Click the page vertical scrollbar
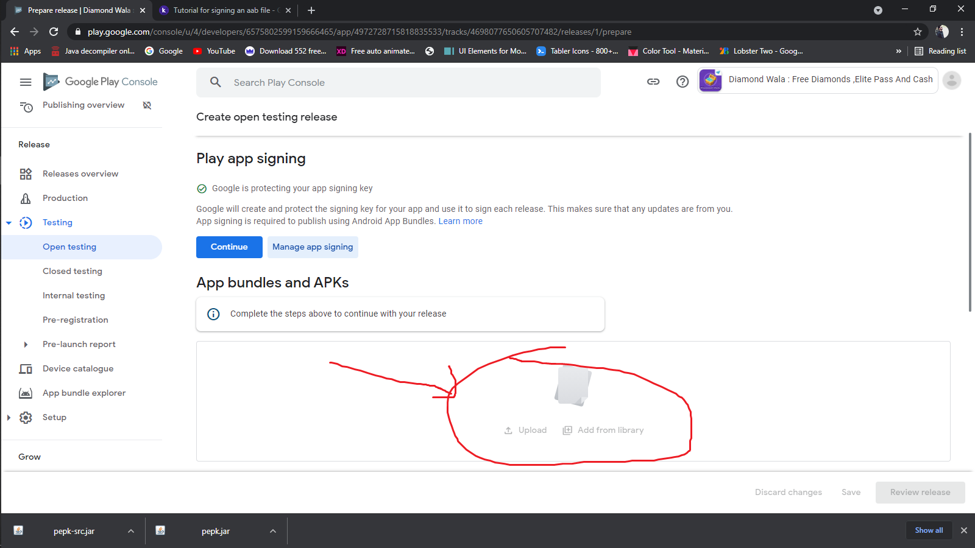This screenshot has height=548, width=975. pos(970,222)
